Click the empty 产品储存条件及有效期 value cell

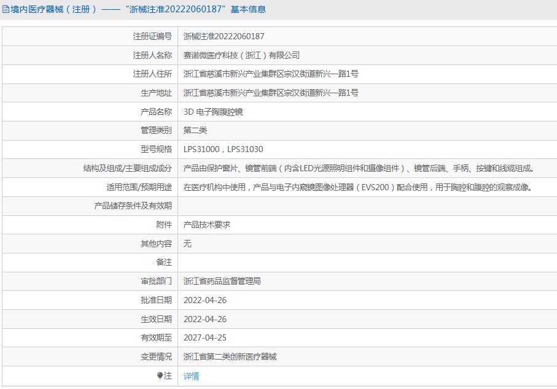pos(367,206)
